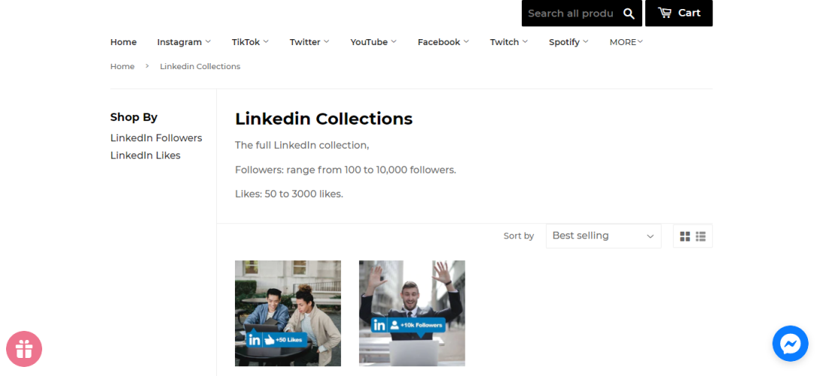Click the search magnifier icon
This screenshot has height=376, width=823.
(629, 14)
